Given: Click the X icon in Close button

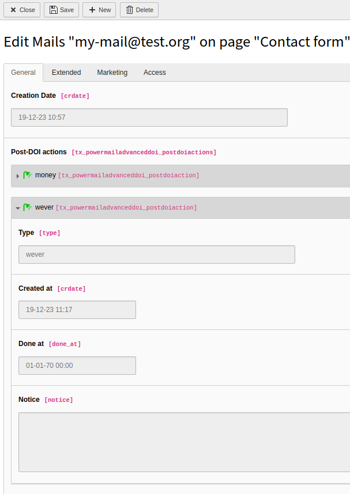Looking at the screenshot, I should [x=13, y=10].
